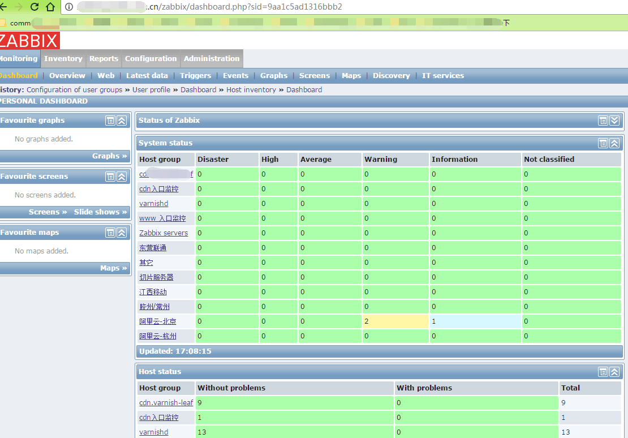Viewport: 628px width, 438px height.
Task: Open the Administration main tab
Action: pos(212,58)
